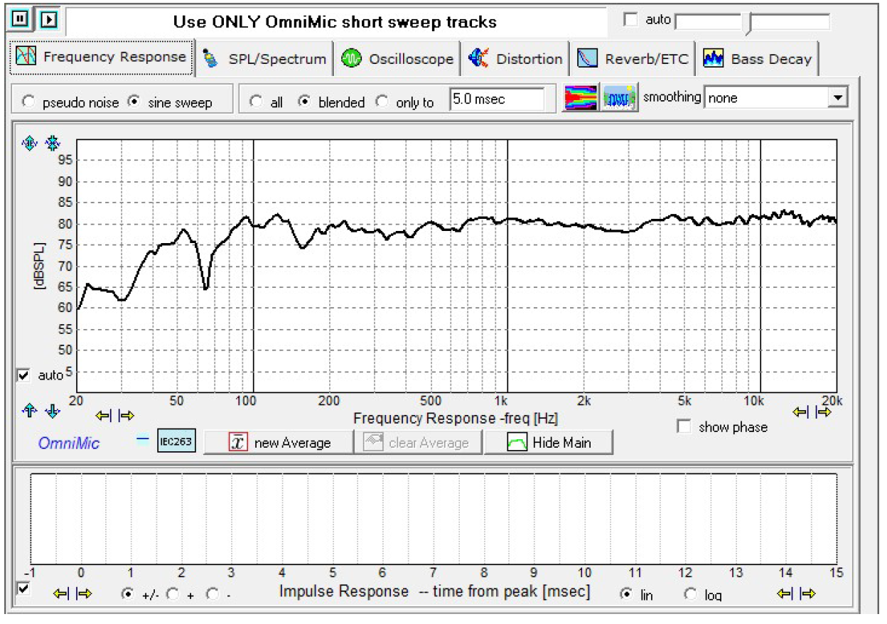Image resolution: width=887 pixels, height=624 pixels.
Task: Click yellow right arrow at impulse graph end
Action: coord(807,594)
